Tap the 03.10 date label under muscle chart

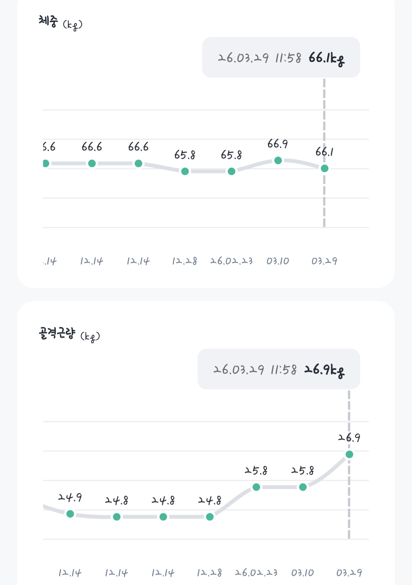303,573
